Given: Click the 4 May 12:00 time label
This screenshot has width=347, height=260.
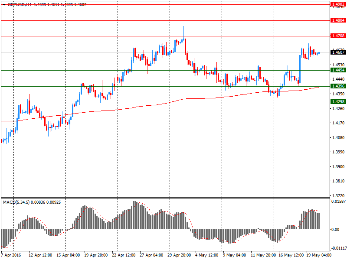Looking at the screenshot, I should [x=207, y=255].
